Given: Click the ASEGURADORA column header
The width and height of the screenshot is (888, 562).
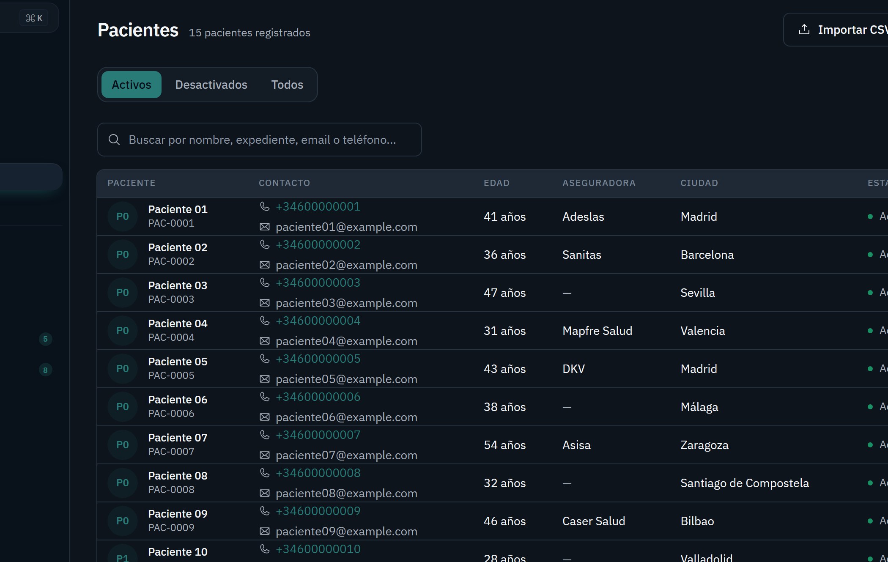Looking at the screenshot, I should click(599, 183).
